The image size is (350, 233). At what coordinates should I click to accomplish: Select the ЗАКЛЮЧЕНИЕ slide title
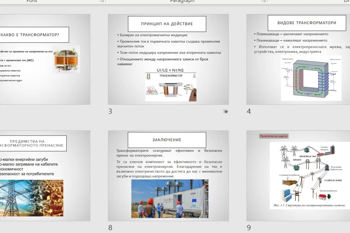(x=167, y=140)
